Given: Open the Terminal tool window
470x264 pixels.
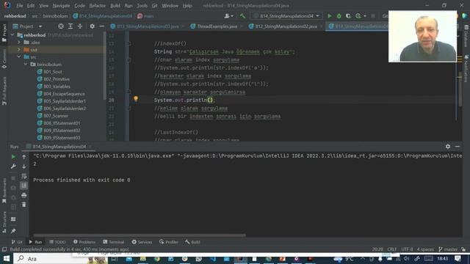Looking at the screenshot, I should [114, 242].
